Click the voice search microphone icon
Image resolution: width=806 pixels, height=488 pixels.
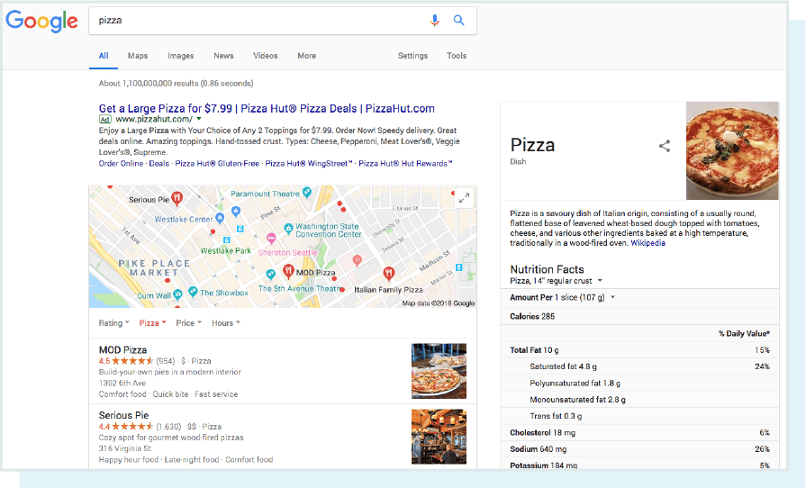click(435, 21)
